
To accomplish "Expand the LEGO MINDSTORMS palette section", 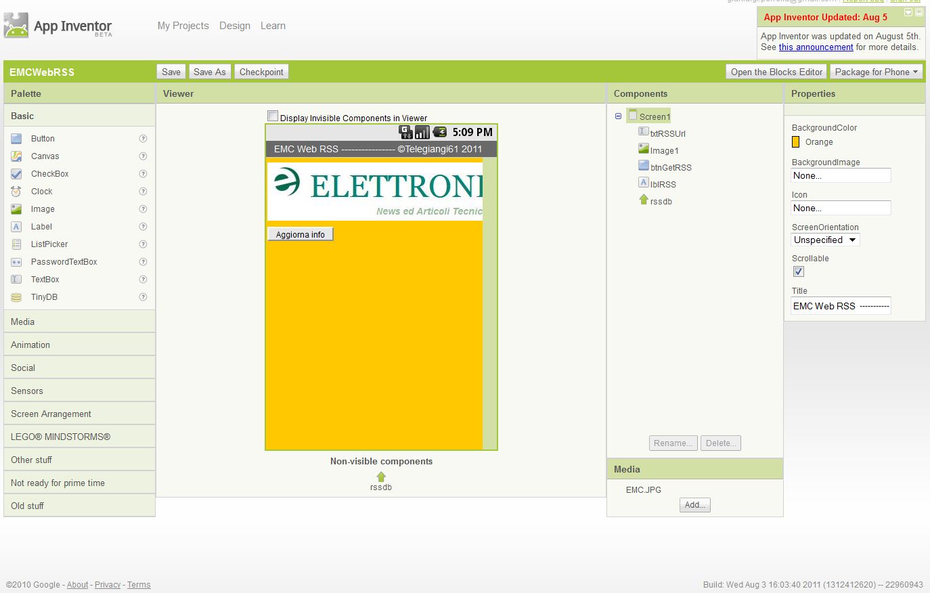I will [x=79, y=437].
